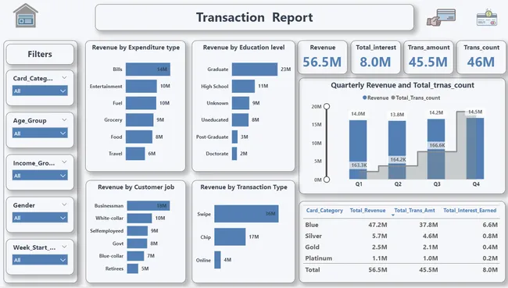
Task: Open the Card_Category All dropdown
Action: pyautogui.click(x=40, y=91)
